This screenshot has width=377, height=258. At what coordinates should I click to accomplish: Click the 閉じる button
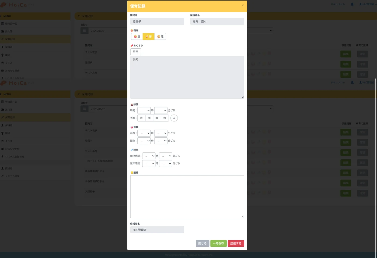coord(203,243)
